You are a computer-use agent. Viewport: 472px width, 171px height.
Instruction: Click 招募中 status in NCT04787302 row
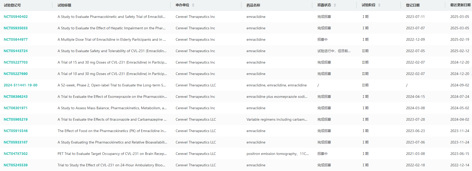[322, 154]
